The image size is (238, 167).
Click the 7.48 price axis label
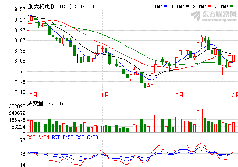point(20,82)
